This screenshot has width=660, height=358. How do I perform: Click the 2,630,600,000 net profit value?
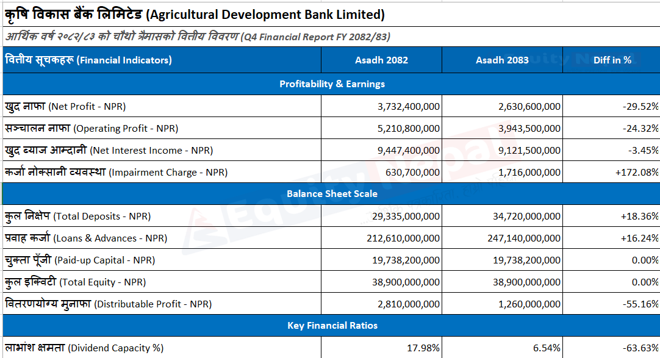pyautogui.click(x=502, y=107)
